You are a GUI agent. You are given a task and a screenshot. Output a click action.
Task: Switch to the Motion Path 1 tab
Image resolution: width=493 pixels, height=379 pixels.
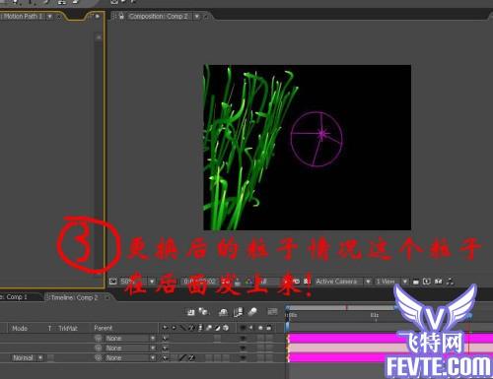click(23, 16)
